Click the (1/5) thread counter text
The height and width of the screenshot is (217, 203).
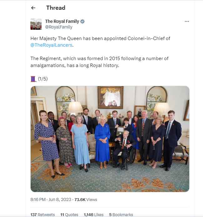[43, 79]
